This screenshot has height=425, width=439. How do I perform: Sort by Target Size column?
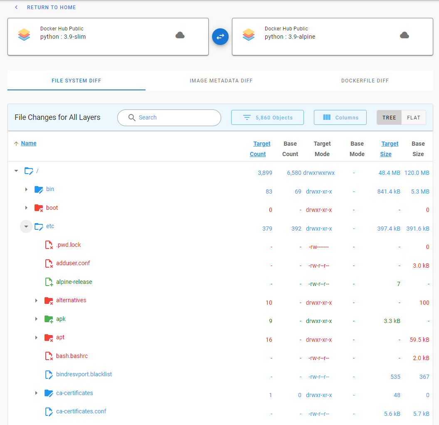click(389, 149)
